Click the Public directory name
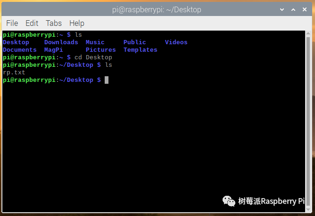 [x=134, y=42]
